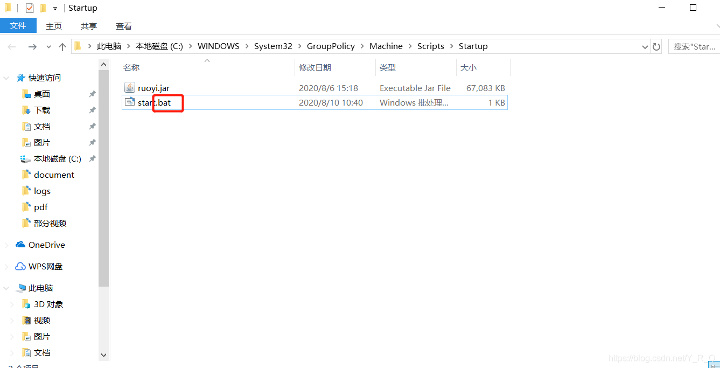Click GroupPolicy breadcrumb in address bar
720x368 pixels.
(x=331, y=46)
